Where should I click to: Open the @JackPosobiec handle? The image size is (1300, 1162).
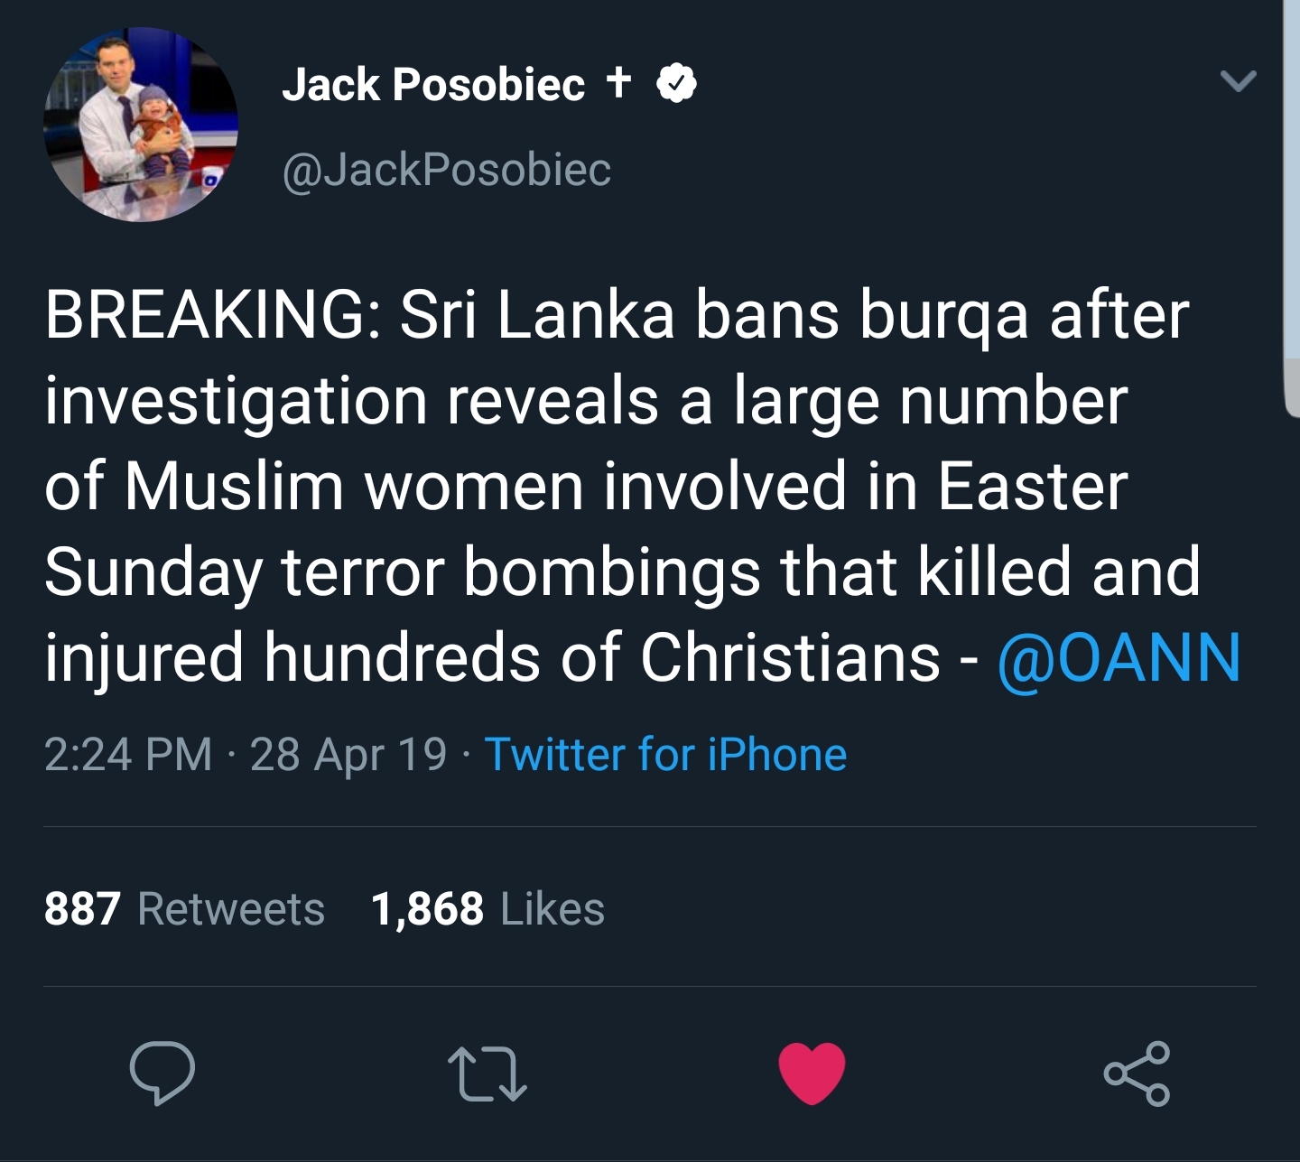coord(447,170)
